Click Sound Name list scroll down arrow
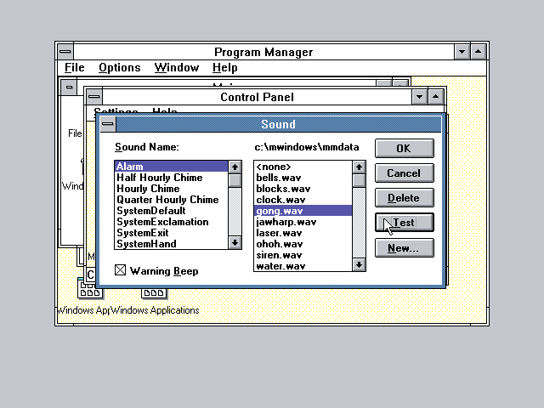 click(x=235, y=242)
